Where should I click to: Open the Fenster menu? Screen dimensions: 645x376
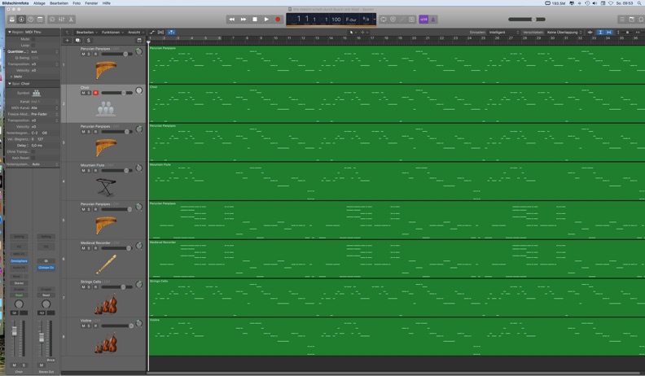coord(91,3)
